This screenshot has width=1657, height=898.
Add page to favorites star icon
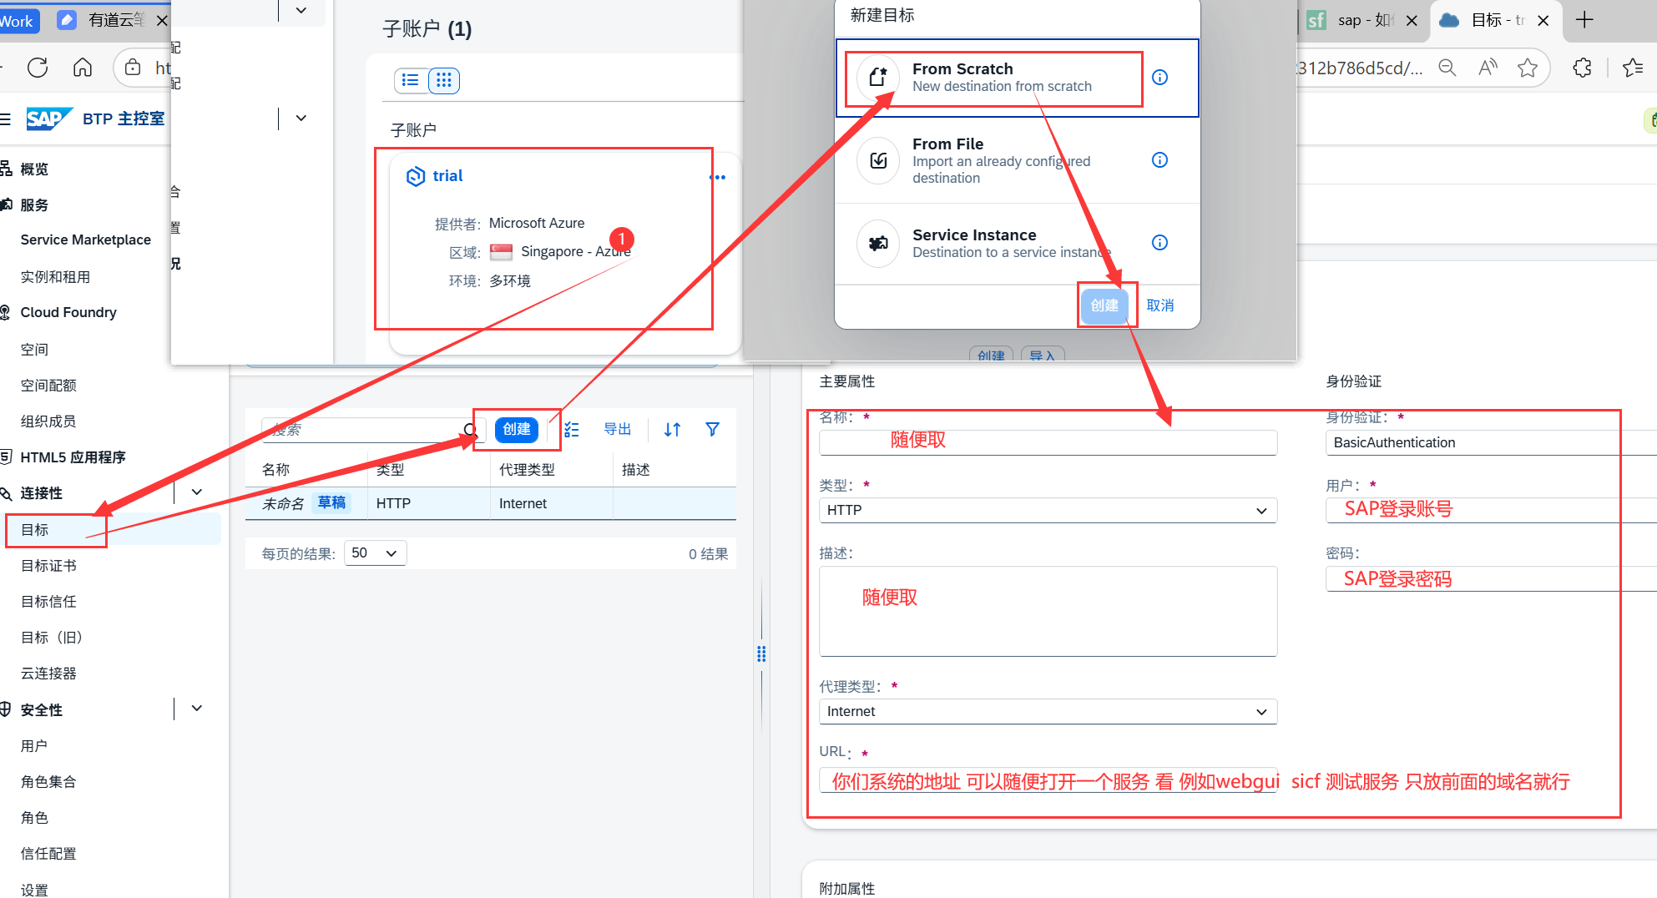point(1528,68)
